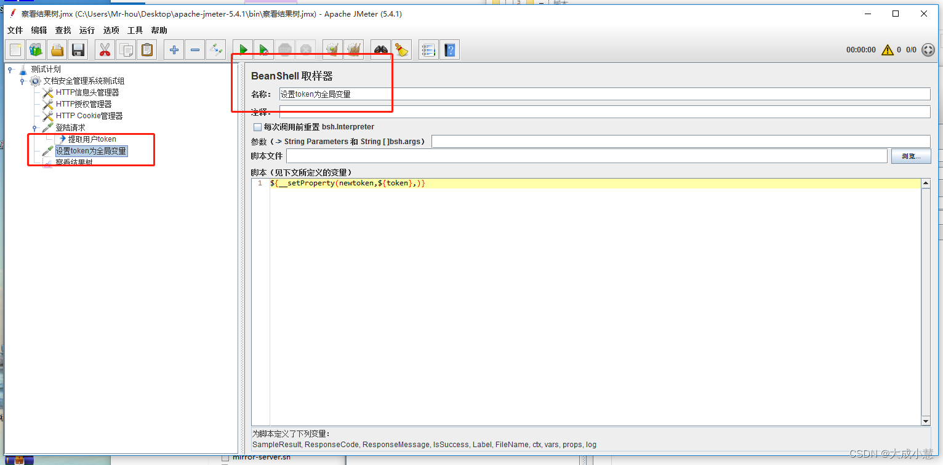Click the Clear All results icon
943x465 pixels.
point(354,50)
